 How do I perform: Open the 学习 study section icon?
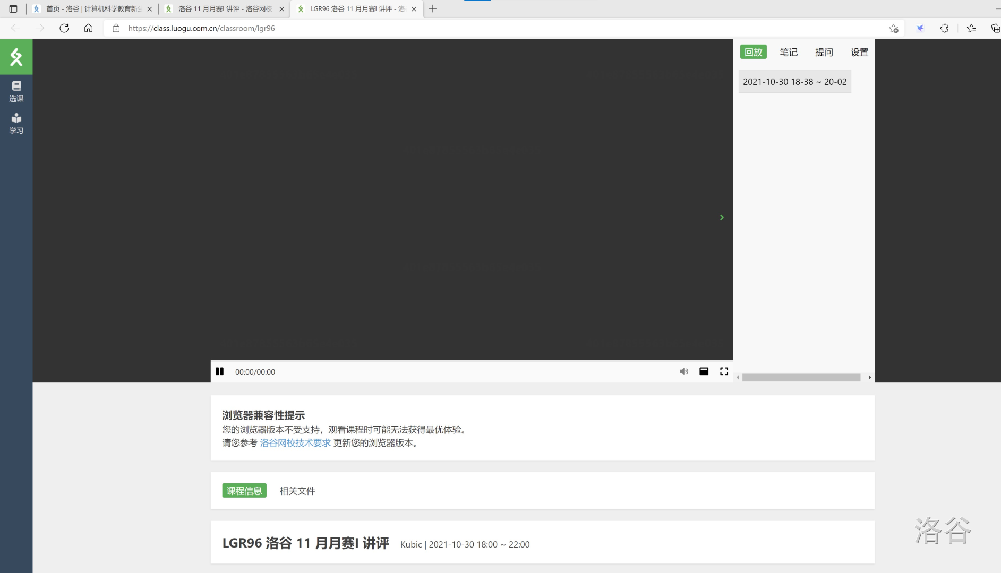16,123
